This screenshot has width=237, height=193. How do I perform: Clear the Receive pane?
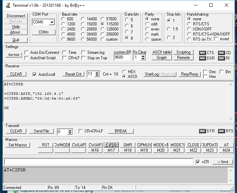coord(16,74)
